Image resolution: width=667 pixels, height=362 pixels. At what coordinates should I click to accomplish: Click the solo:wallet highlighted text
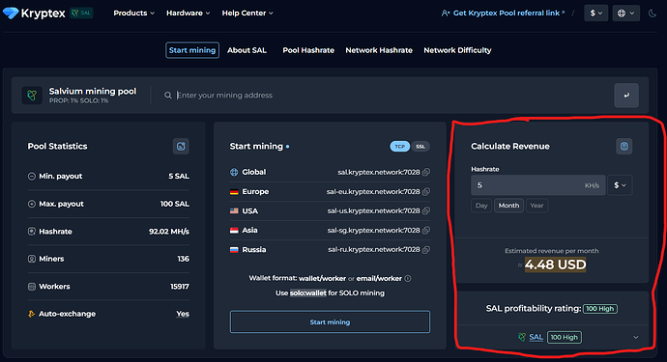coord(308,292)
